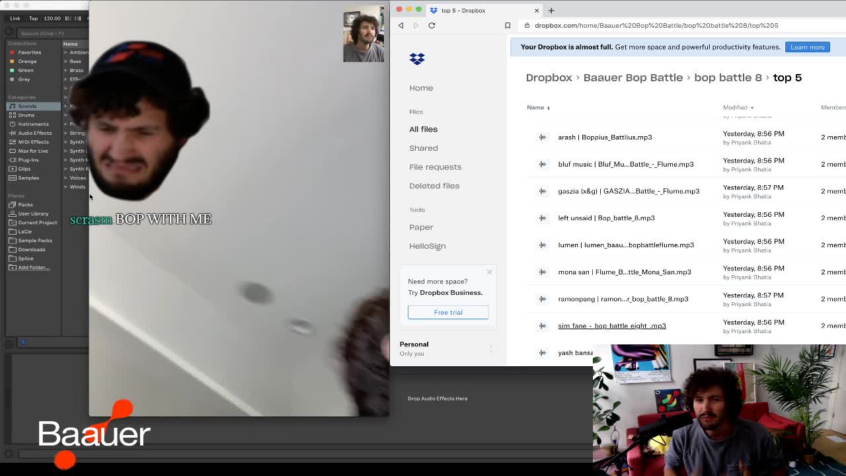
Task: Open User Library in Ableton Places
Action: click(33, 214)
